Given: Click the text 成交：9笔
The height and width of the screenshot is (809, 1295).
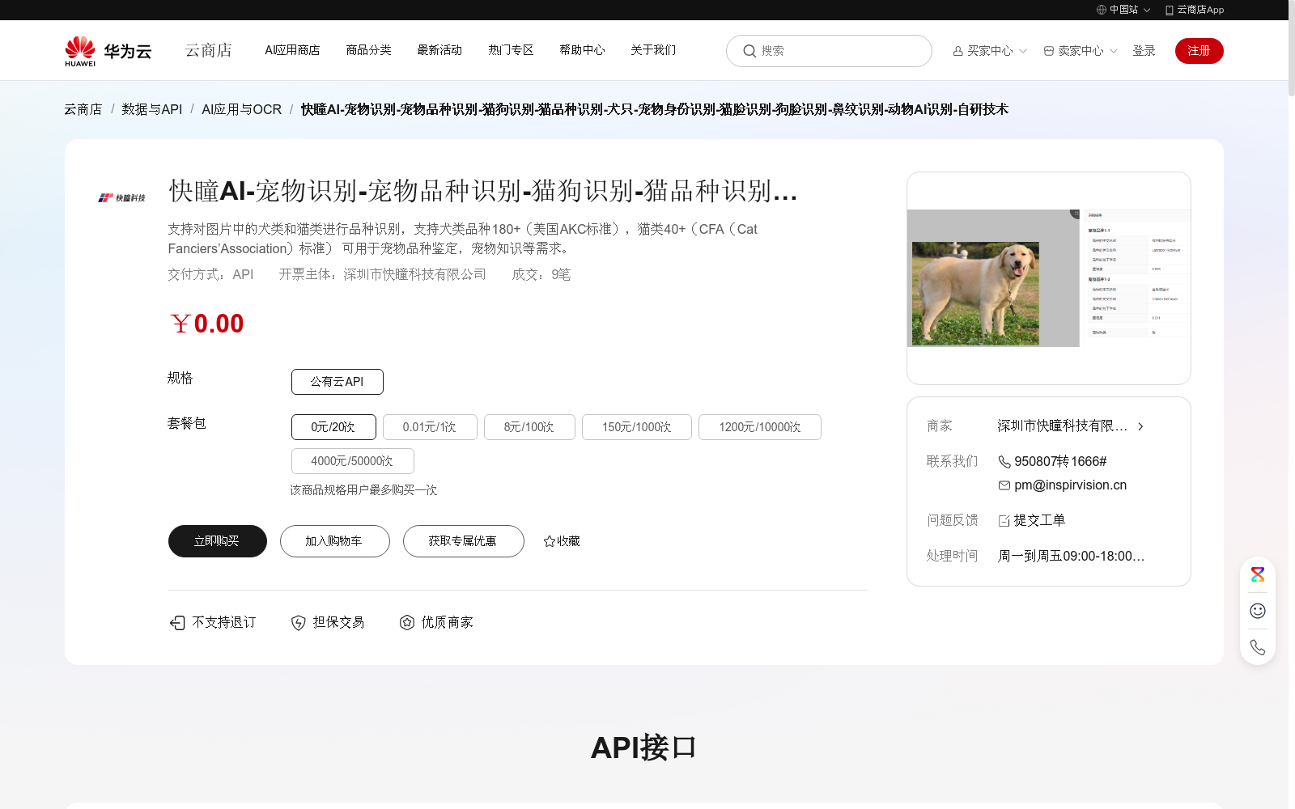Looking at the screenshot, I should tap(541, 275).
